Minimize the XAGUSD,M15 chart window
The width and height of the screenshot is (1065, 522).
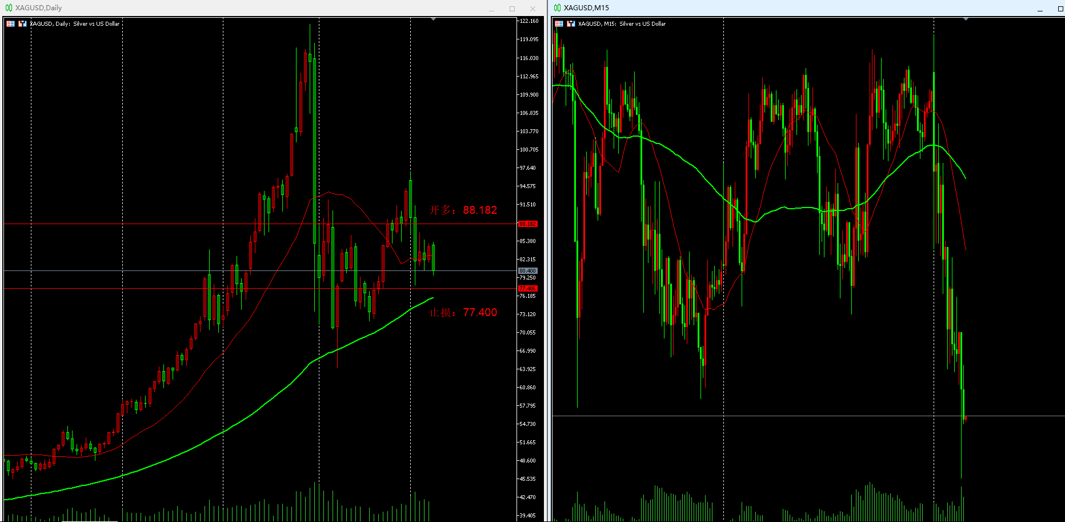(x=1040, y=9)
